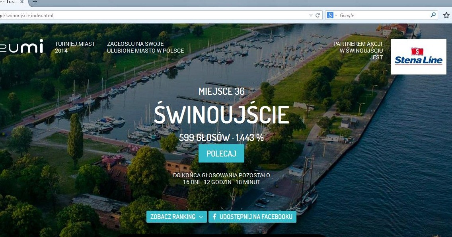Focus the address bar URL field
452x237 pixels.
click(159, 15)
